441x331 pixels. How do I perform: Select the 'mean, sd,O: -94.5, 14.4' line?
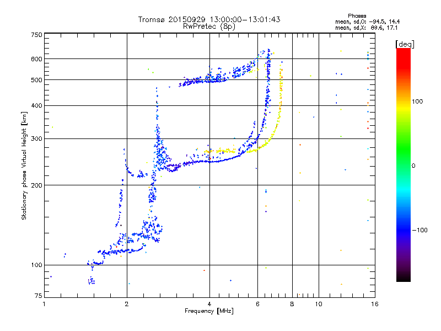[x=367, y=22]
